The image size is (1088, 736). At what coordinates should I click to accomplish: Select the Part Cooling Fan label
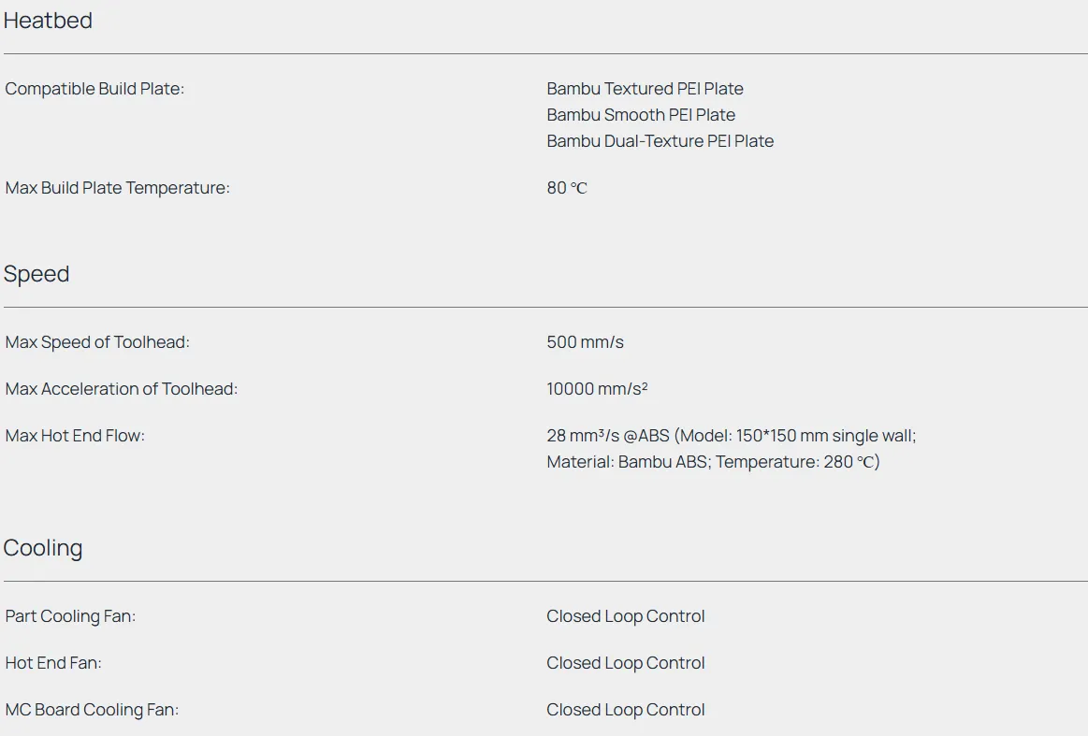click(x=70, y=616)
